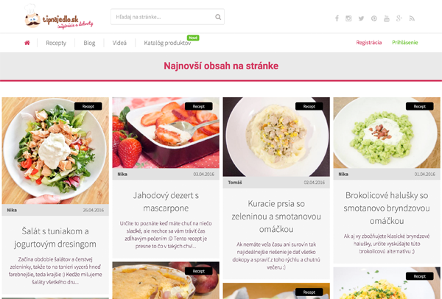Open Katalóg produktov menu item
The image size is (442, 299).
click(x=167, y=43)
